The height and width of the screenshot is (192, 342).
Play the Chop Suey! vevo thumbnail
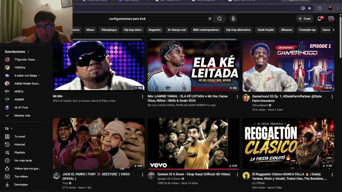coord(193,144)
